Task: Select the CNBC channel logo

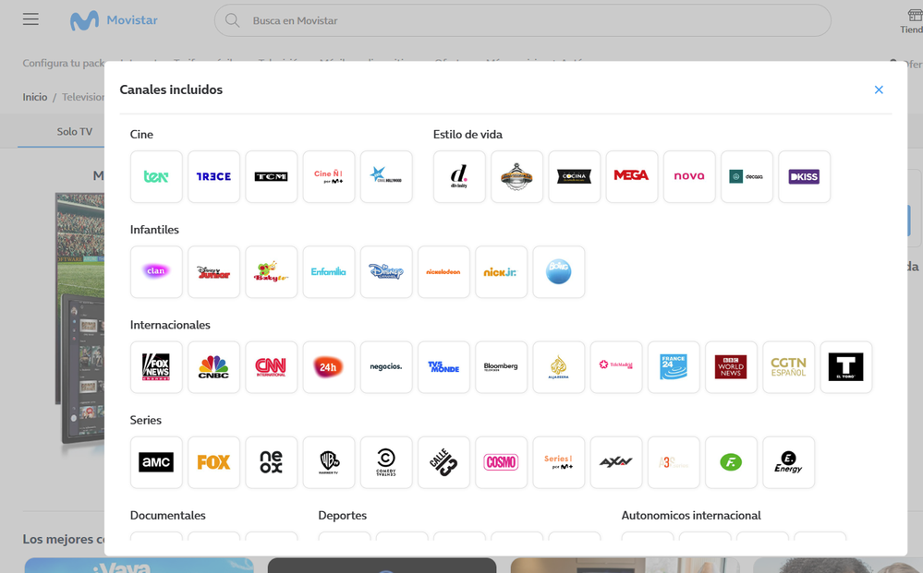Action: pyautogui.click(x=213, y=367)
